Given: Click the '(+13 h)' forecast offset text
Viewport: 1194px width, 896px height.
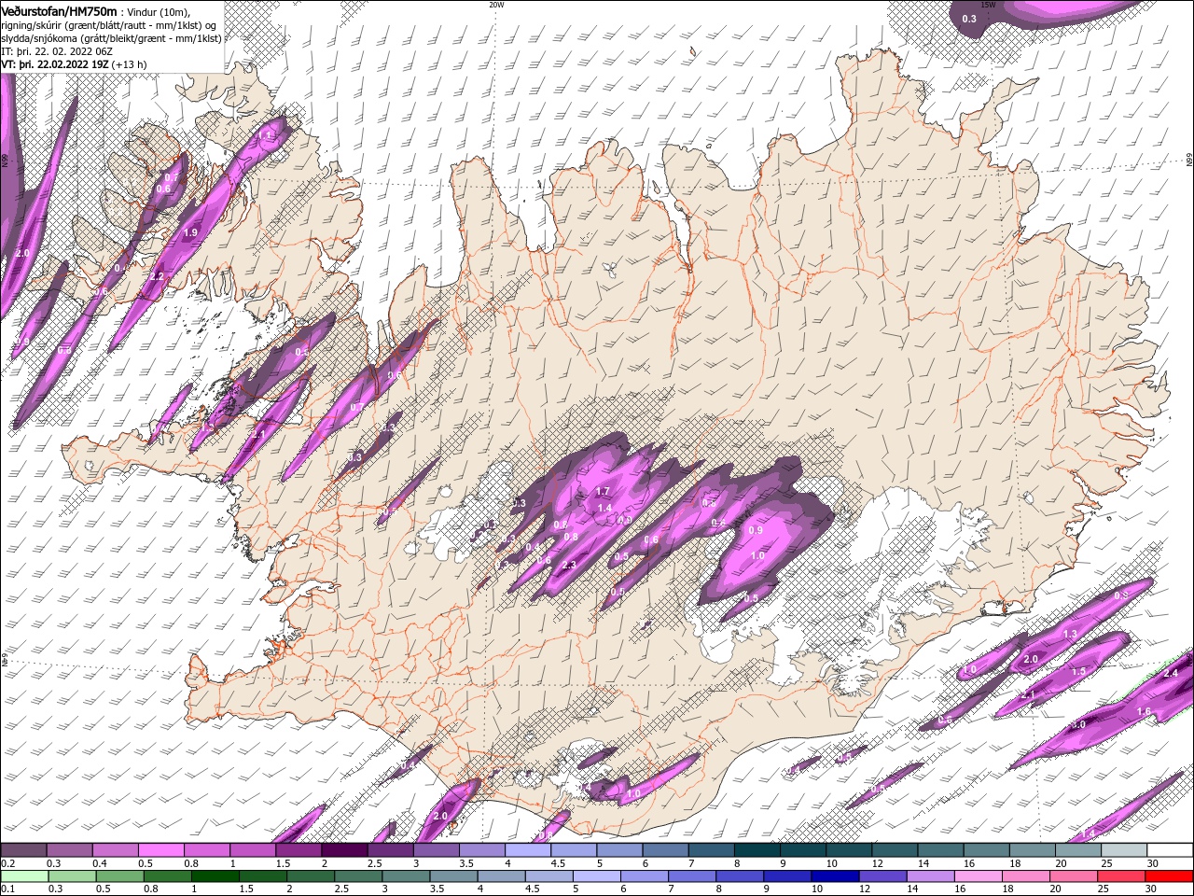Looking at the screenshot, I should click(x=129, y=64).
